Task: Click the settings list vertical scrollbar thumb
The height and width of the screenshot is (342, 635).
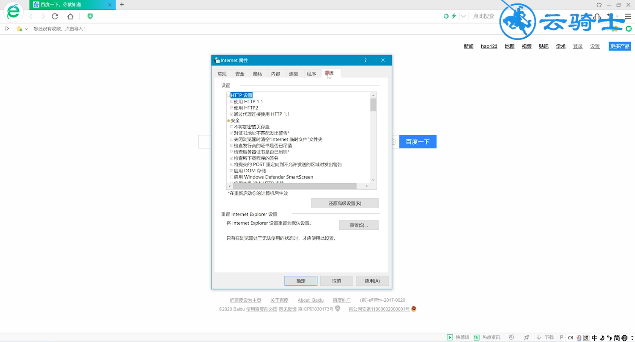Action: 373,105
